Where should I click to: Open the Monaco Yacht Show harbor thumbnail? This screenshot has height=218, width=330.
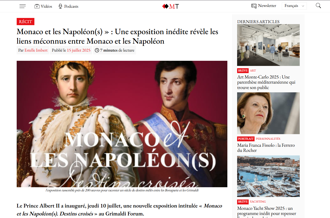pos(268,176)
